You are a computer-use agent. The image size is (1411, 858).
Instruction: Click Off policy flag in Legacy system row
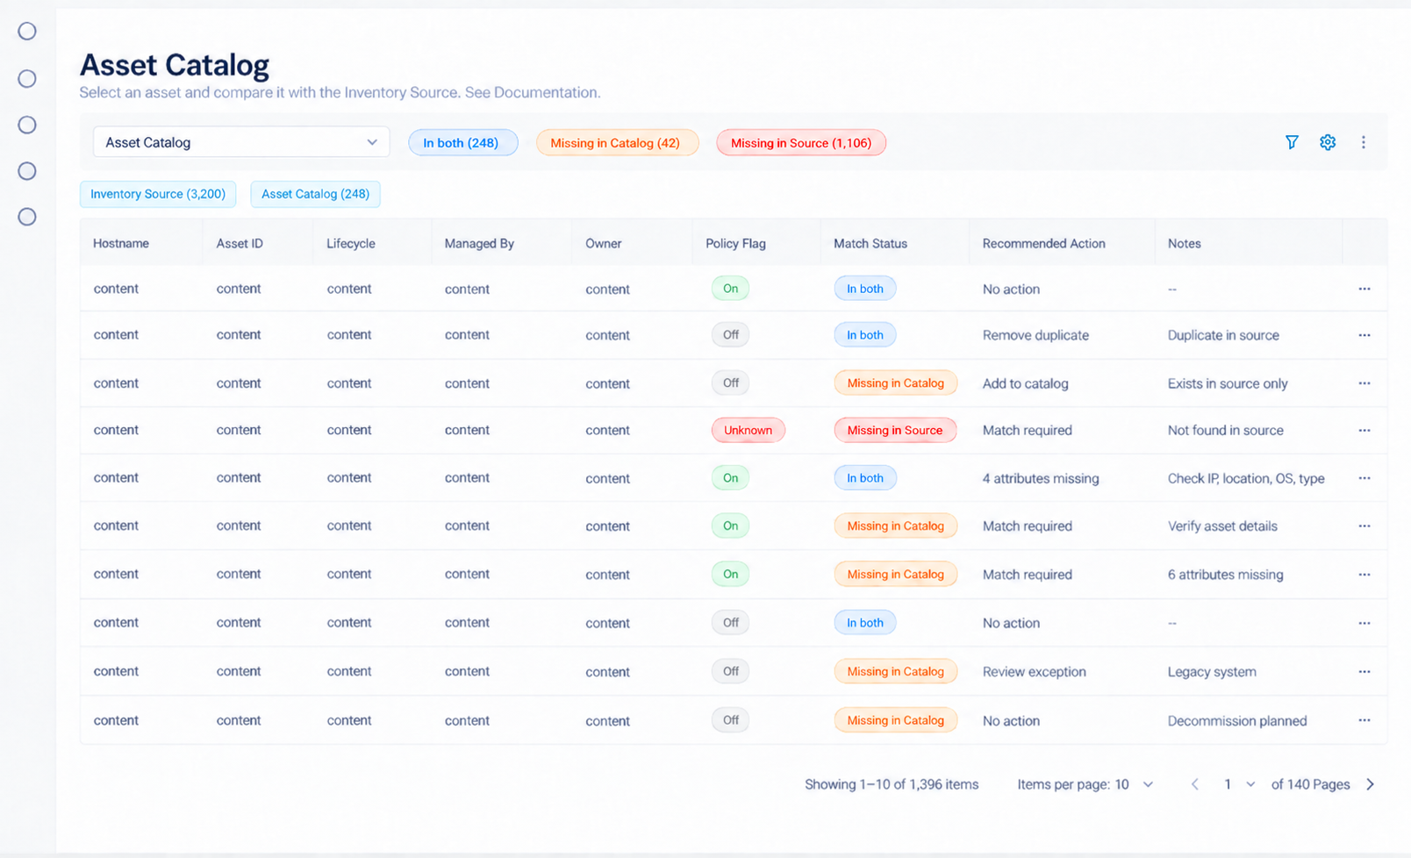(730, 672)
